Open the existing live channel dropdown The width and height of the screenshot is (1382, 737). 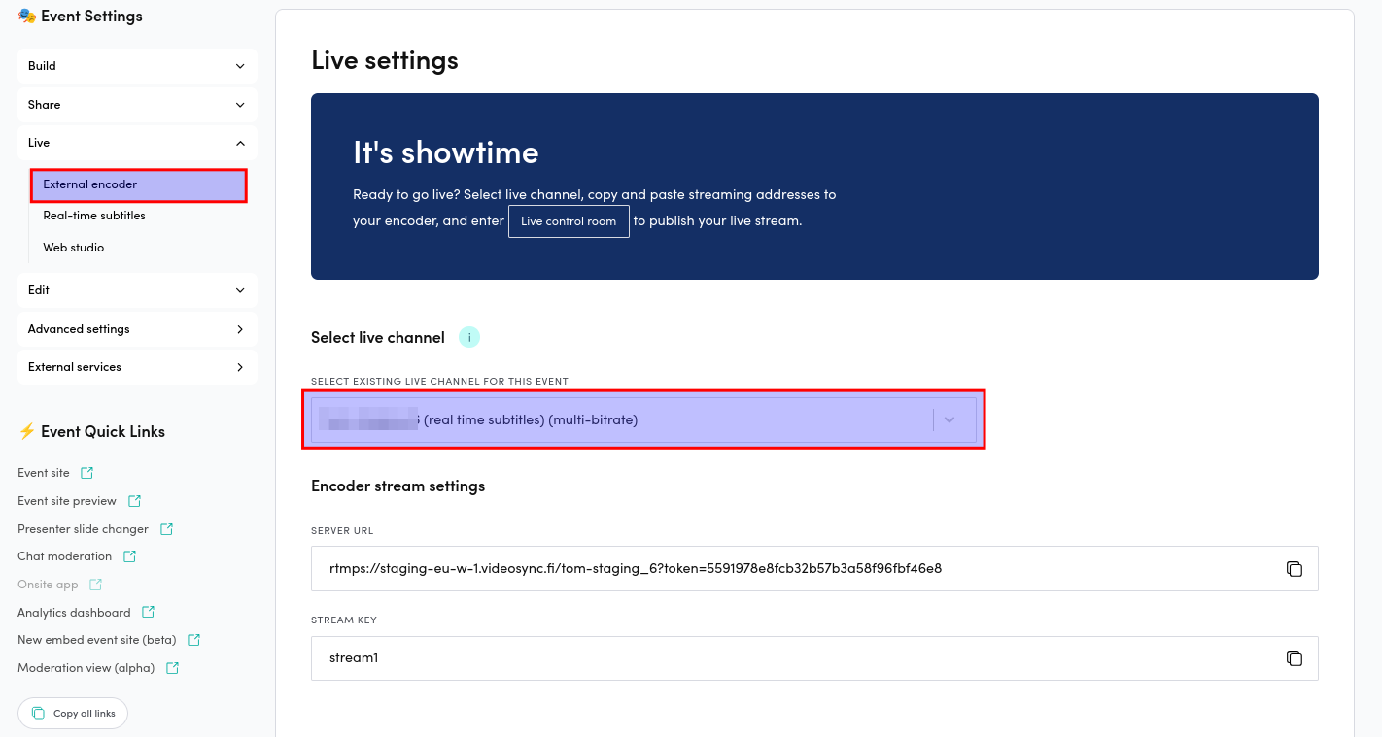949,419
